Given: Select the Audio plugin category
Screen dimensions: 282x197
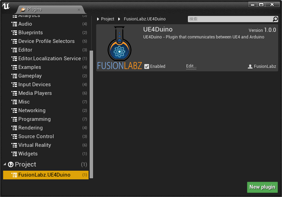Looking at the screenshot, I should tap(46, 24).
